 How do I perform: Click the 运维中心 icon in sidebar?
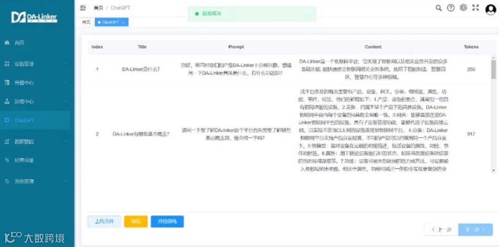pos(7,102)
